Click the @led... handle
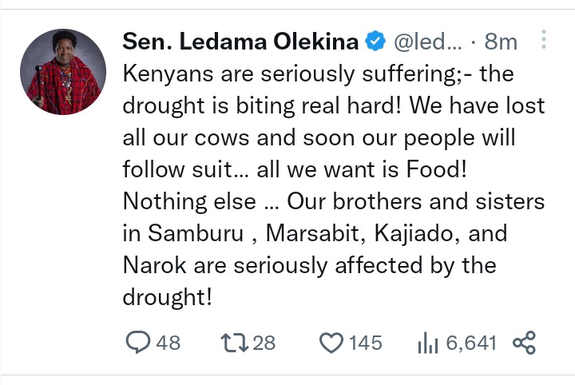This screenshot has height=385, width=575. coord(427,42)
